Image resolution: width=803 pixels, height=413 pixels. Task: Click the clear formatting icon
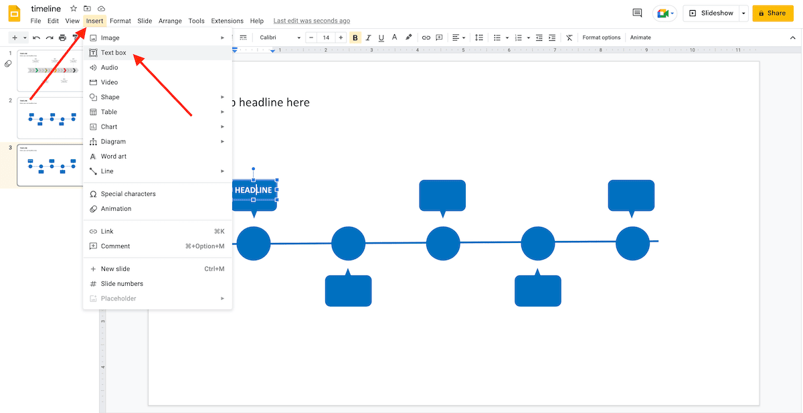[x=569, y=37]
